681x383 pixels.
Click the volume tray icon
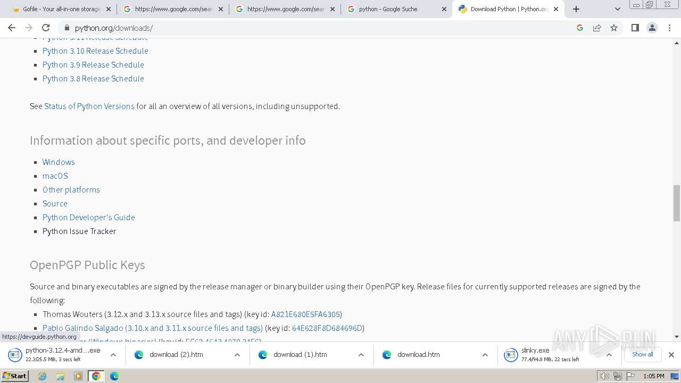604,376
